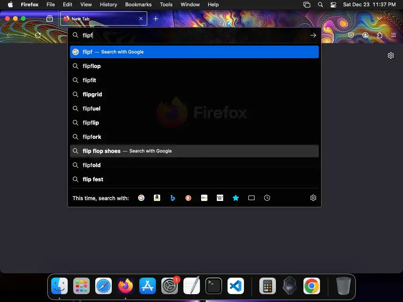Viewport: 403px width, 302px height.
Task: Open the Firefox account icon
Action: click(365, 35)
